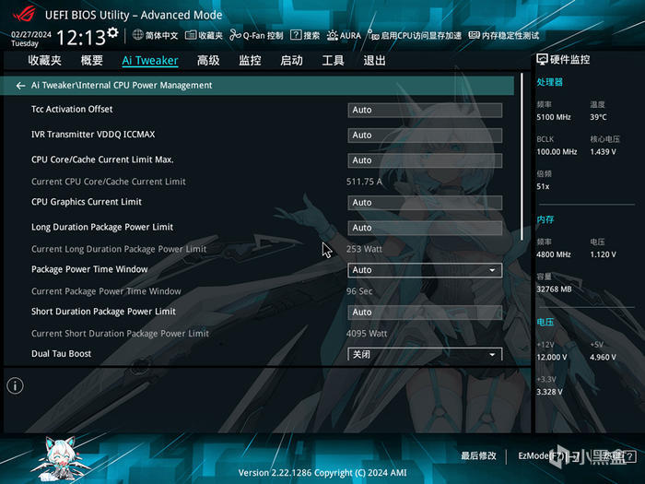Select the Ai Tweaker tab

(150, 61)
